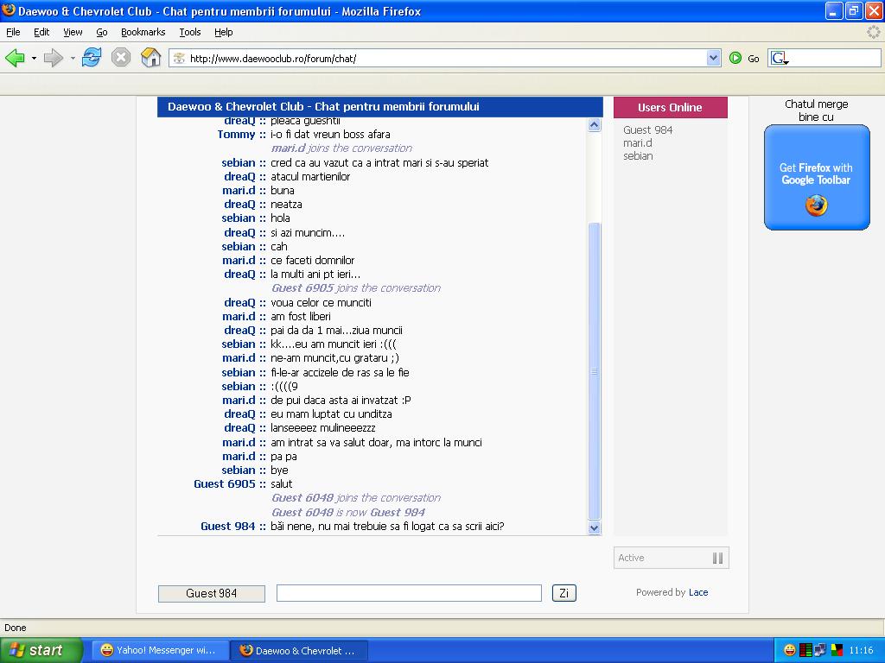Click the message 'eu mam luptat cu unditza'
Image resolution: width=885 pixels, height=663 pixels.
[331, 414]
